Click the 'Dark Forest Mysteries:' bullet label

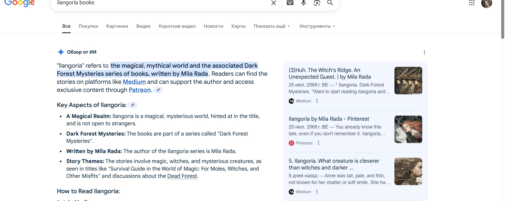pyautogui.click(x=96, y=134)
